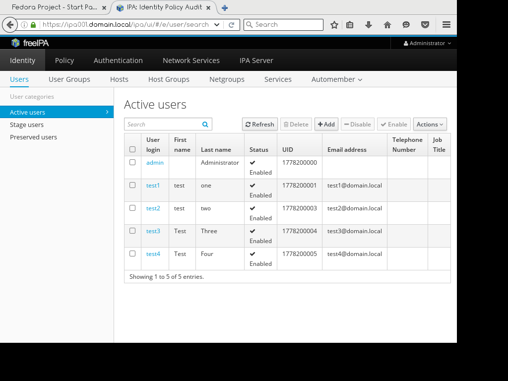
Task: Click the Add user button
Action: click(x=326, y=125)
